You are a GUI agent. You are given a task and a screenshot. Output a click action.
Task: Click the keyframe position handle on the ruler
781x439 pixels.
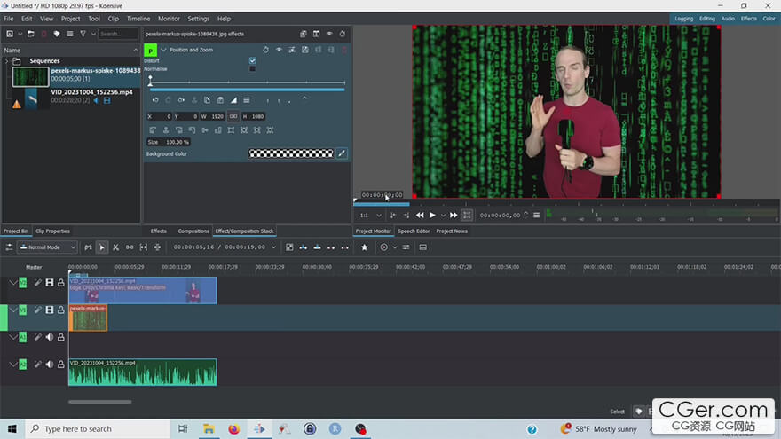click(150, 81)
